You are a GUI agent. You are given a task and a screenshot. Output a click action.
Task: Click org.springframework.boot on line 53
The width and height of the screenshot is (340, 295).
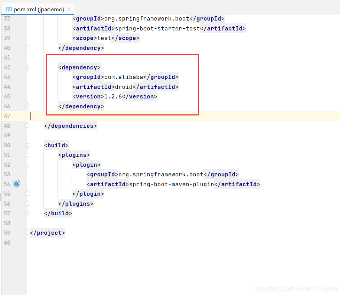click(161, 175)
